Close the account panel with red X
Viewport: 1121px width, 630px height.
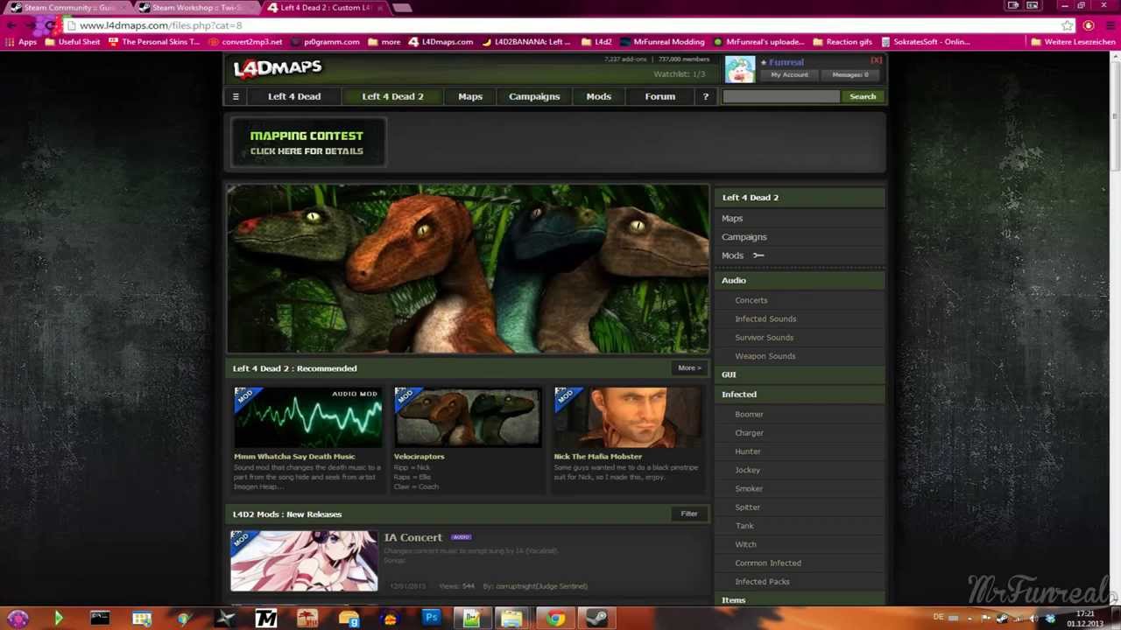(876, 60)
